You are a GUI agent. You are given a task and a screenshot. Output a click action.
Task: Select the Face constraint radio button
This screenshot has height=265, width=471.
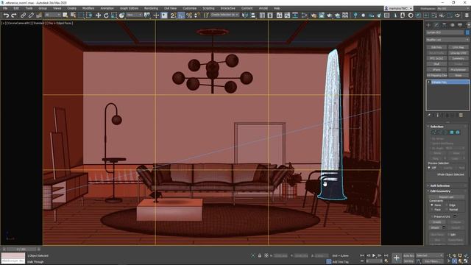pos(432,209)
